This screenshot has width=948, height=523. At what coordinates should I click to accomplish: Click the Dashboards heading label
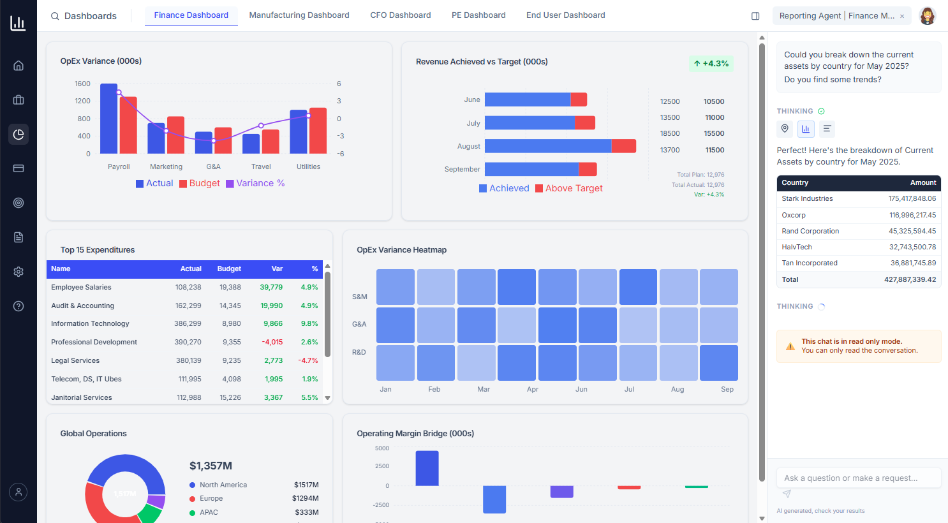91,16
